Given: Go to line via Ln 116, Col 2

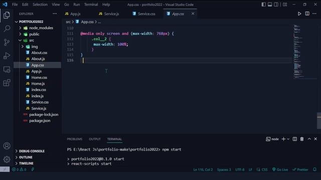Looking at the screenshot, I should 203,169.
